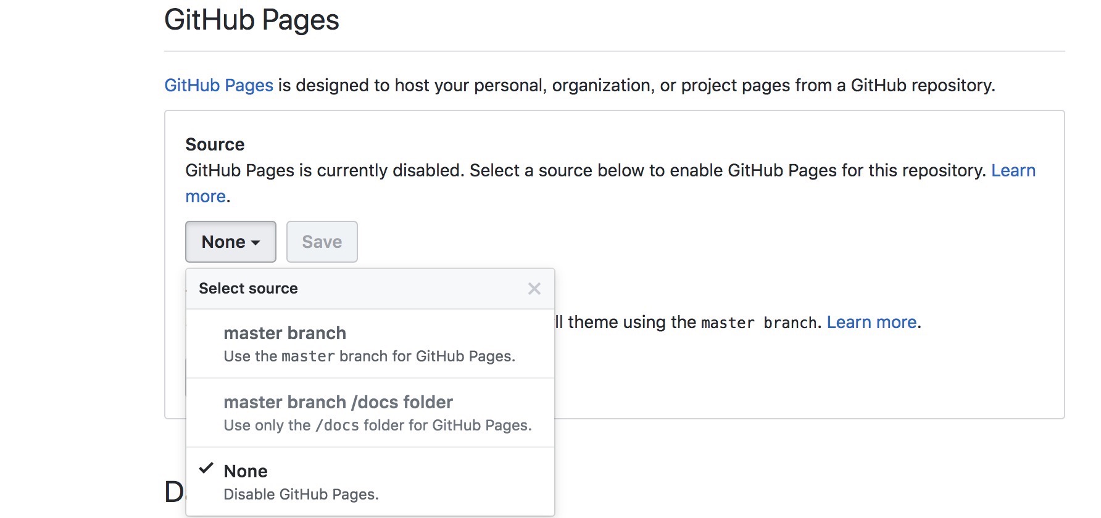This screenshot has height=518, width=1101.
Task: Click 'Use only the /docs folder' description
Action: pyautogui.click(x=378, y=425)
